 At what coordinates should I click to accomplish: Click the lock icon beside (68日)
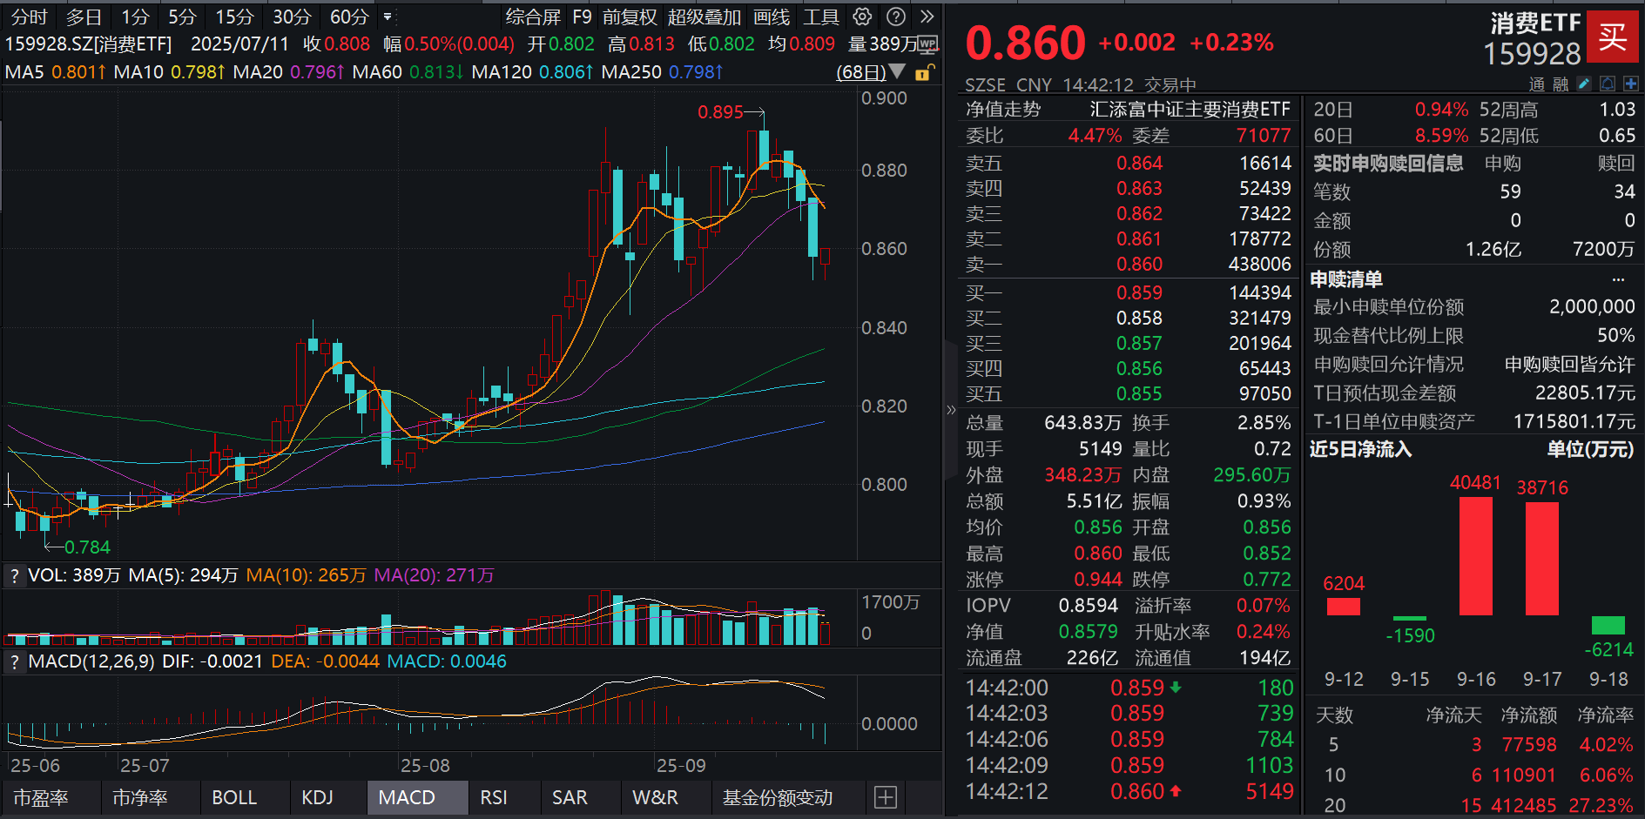[920, 72]
